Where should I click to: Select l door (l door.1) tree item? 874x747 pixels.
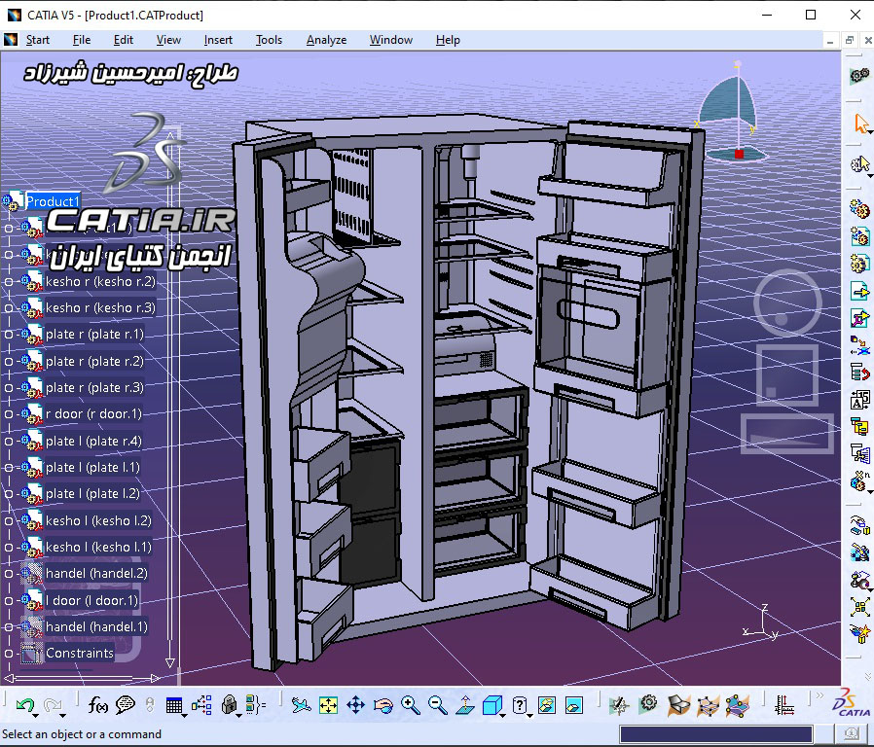[x=91, y=600]
